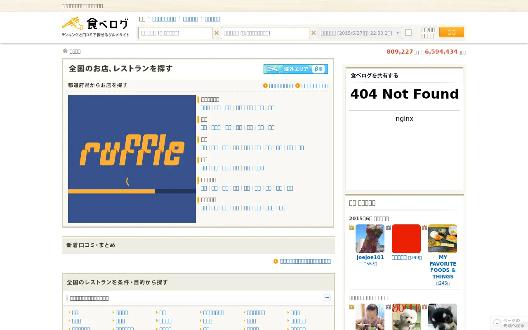Click the 新着口コミ・まとめ section header
The image size is (528, 330).
pyautogui.click(x=91, y=245)
